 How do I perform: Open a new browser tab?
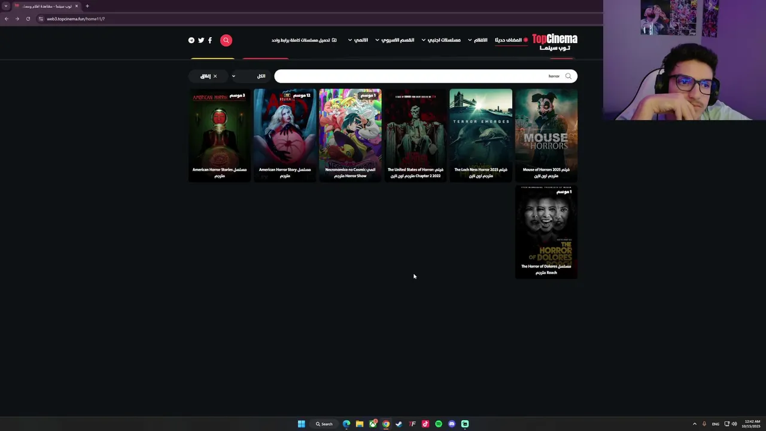(x=87, y=6)
